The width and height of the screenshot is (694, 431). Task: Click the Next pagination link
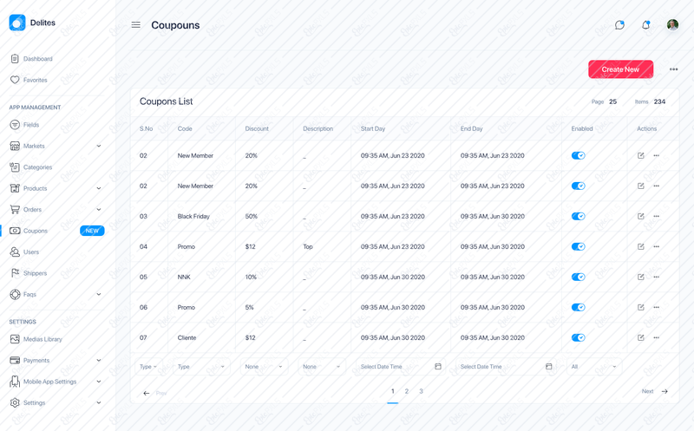(x=647, y=391)
